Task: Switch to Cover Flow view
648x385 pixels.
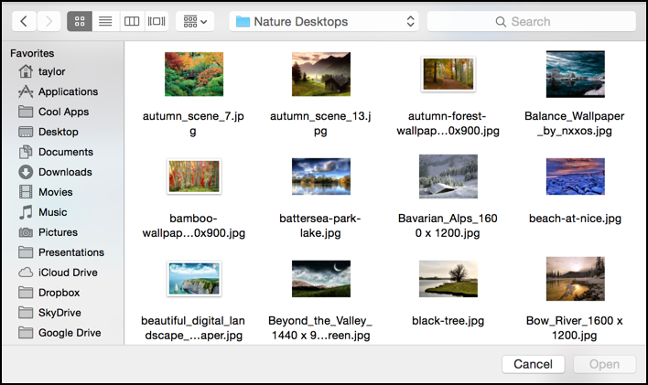Action: tap(157, 20)
